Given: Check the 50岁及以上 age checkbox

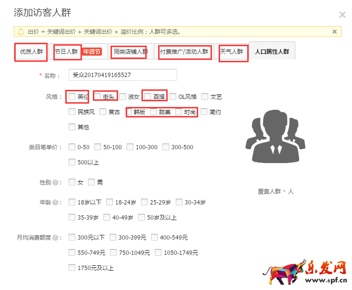Looking at the screenshot, I should [x=141, y=217].
